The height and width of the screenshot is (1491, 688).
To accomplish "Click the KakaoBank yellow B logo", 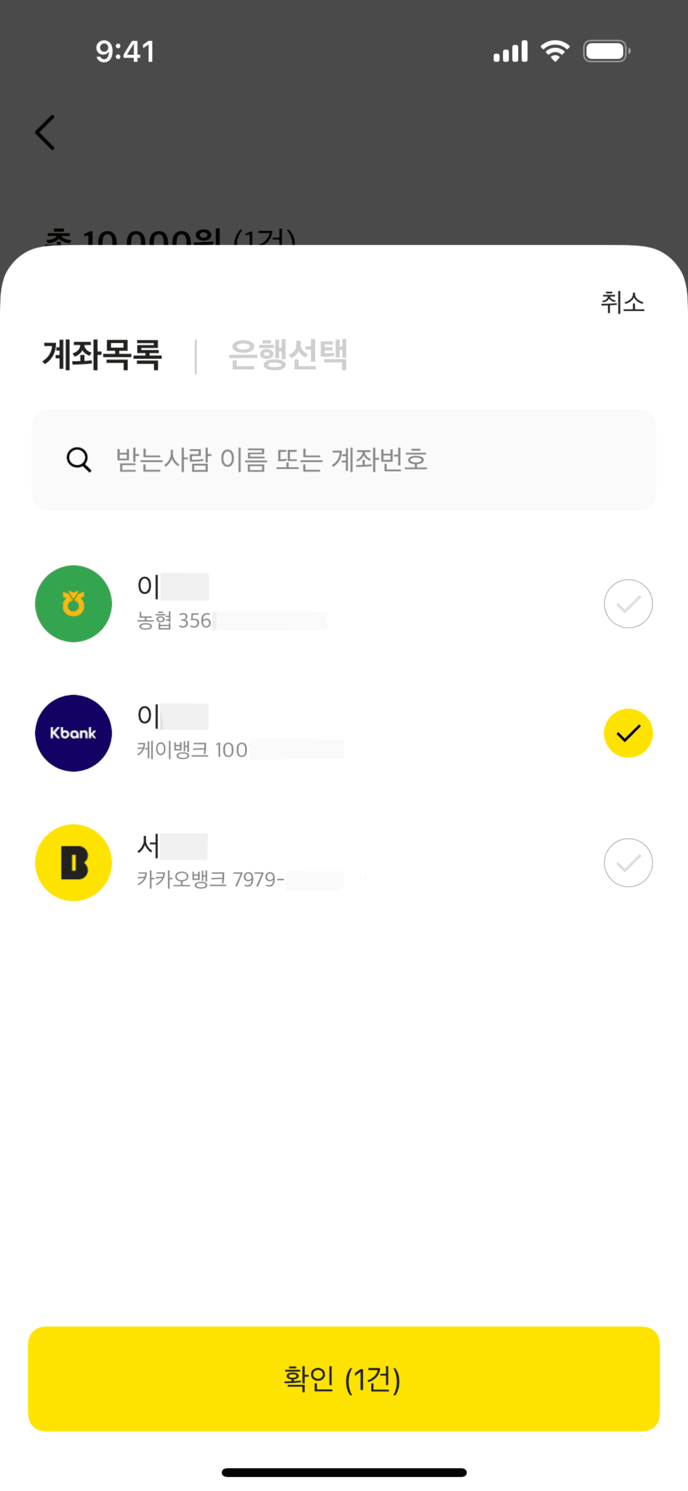I will 74,862.
